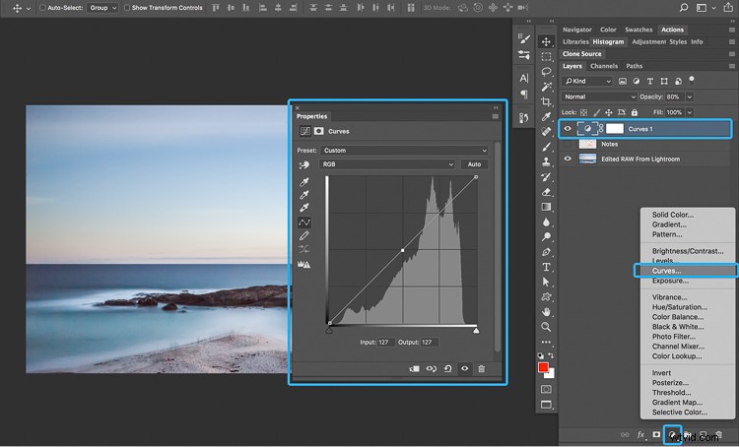This screenshot has width=739, height=447.
Task: Select the Lasso tool
Action: [546, 72]
